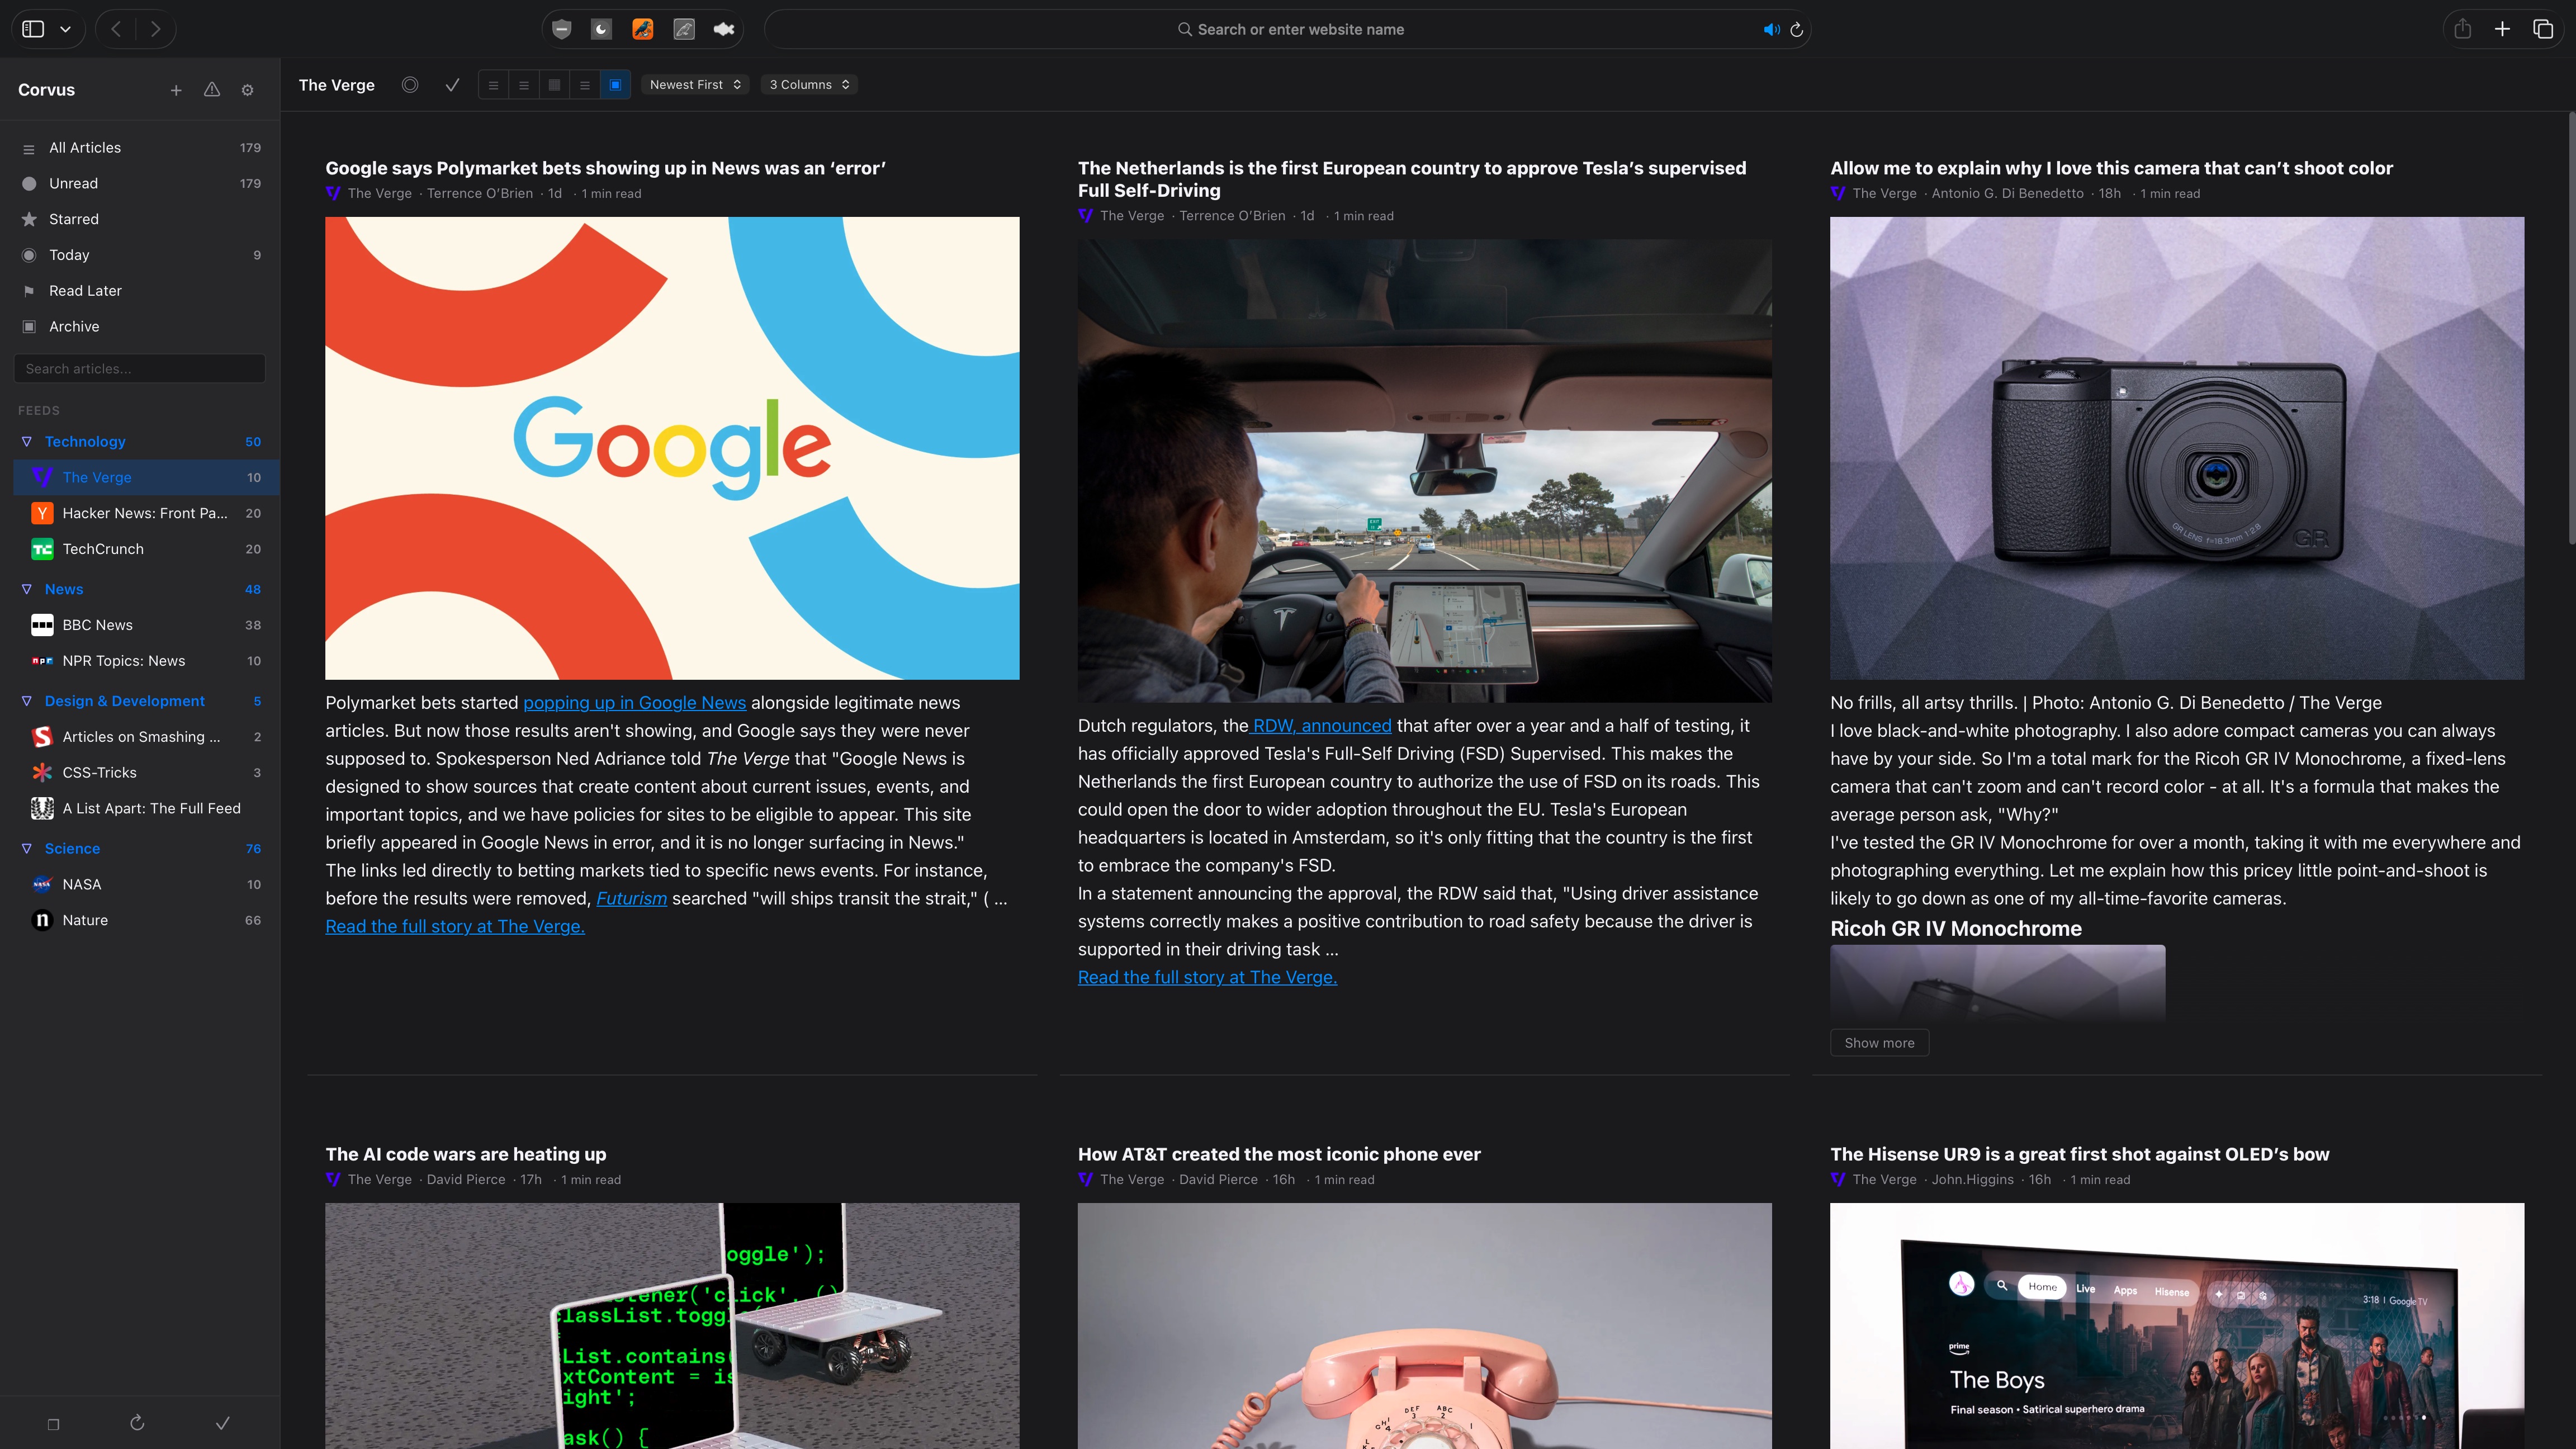Click Show more on the camera article
Viewport: 2576px width, 1449px height.
click(x=1879, y=1042)
